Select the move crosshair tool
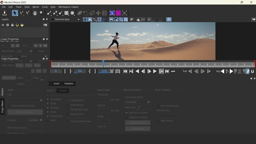This screenshot has width=256, height=144. click(x=98, y=13)
